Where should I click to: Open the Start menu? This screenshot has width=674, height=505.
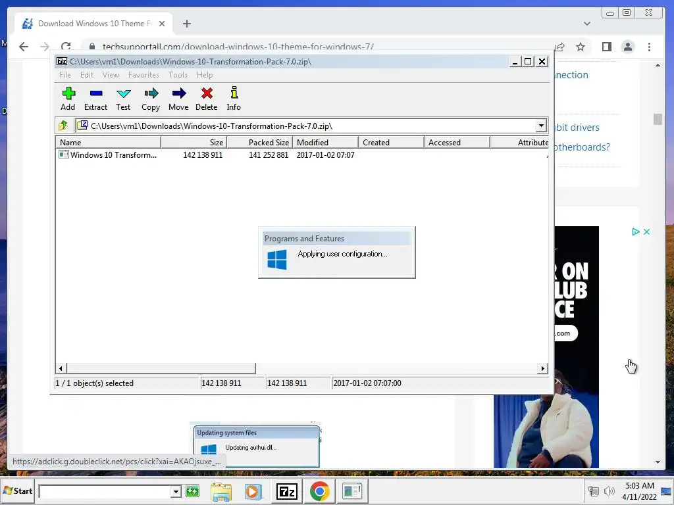point(18,491)
